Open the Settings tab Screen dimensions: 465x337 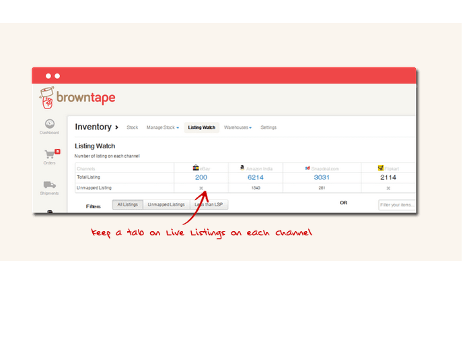pos(269,127)
